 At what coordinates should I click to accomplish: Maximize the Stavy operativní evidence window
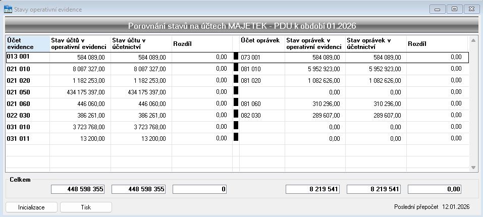click(x=454, y=9)
